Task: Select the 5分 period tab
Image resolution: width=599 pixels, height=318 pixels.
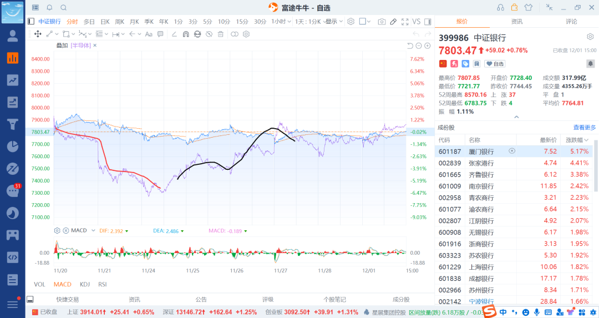Action: pyautogui.click(x=207, y=22)
